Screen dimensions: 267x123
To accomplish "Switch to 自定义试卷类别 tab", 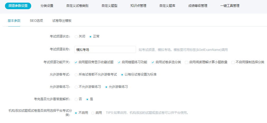I will click(77, 6).
